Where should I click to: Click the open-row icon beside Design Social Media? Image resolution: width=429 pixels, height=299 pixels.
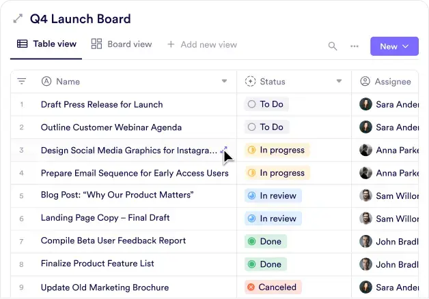(x=224, y=149)
